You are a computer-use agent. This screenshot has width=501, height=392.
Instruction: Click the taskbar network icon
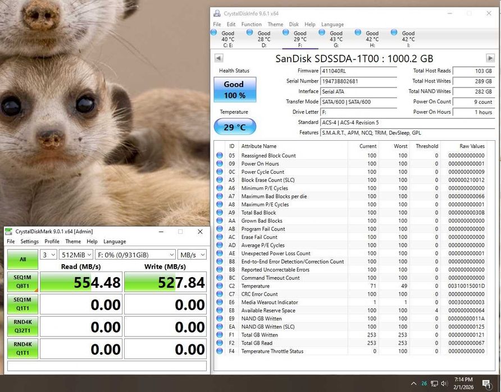pyautogui.click(x=434, y=384)
